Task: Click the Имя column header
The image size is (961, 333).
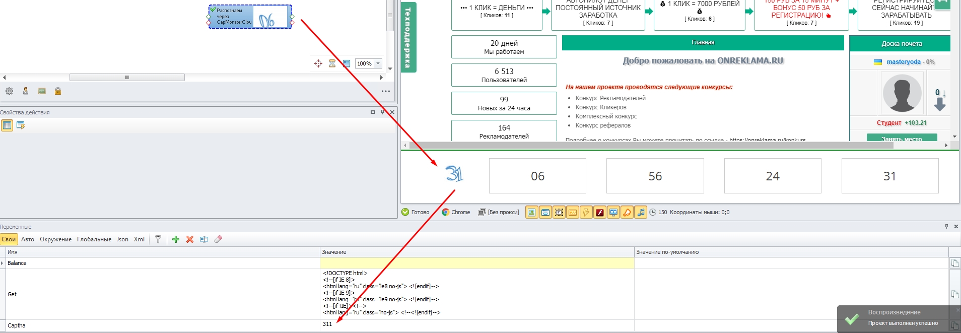Action: [x=163, y=252]
